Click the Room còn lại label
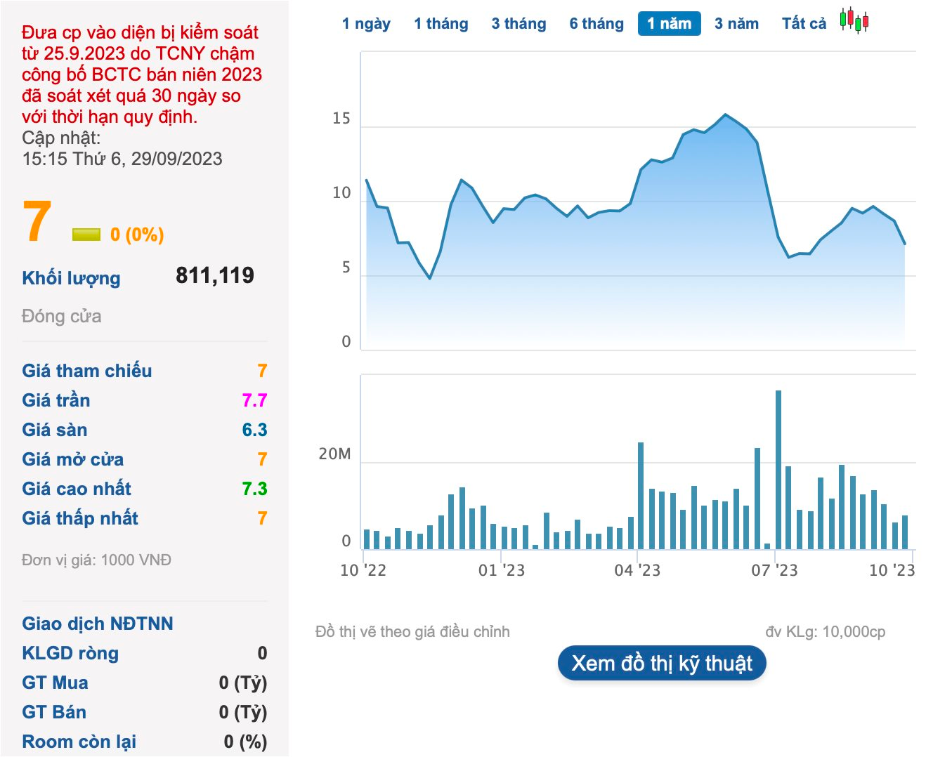 click(79, 742)
